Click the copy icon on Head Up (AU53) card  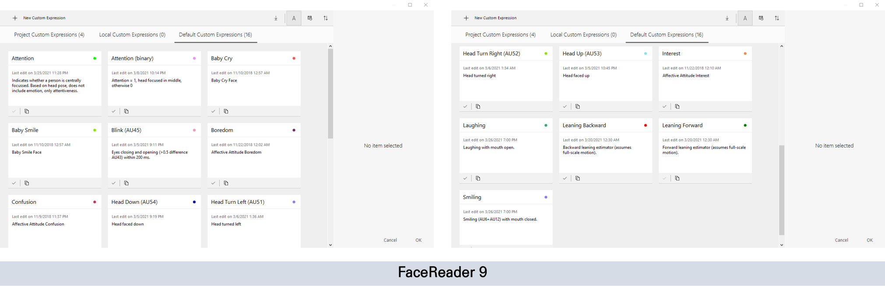click(x=578, y=106)
